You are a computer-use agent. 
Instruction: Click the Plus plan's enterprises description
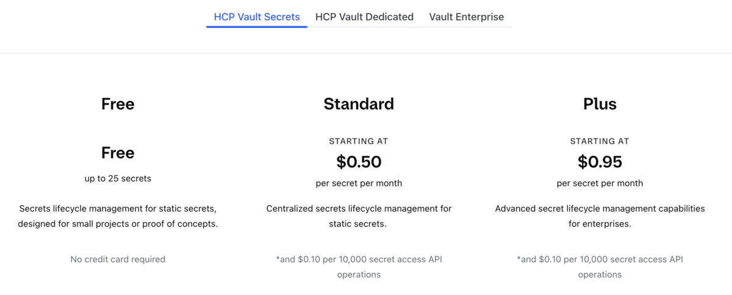[600, 216]
